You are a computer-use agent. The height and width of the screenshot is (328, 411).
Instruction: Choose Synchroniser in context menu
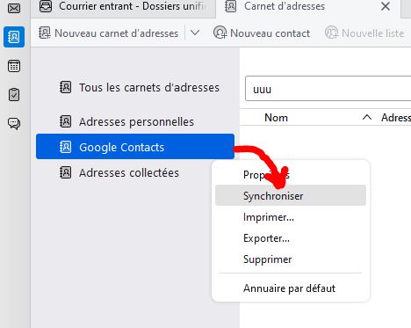pyautogui.click(x=291, y=195)
